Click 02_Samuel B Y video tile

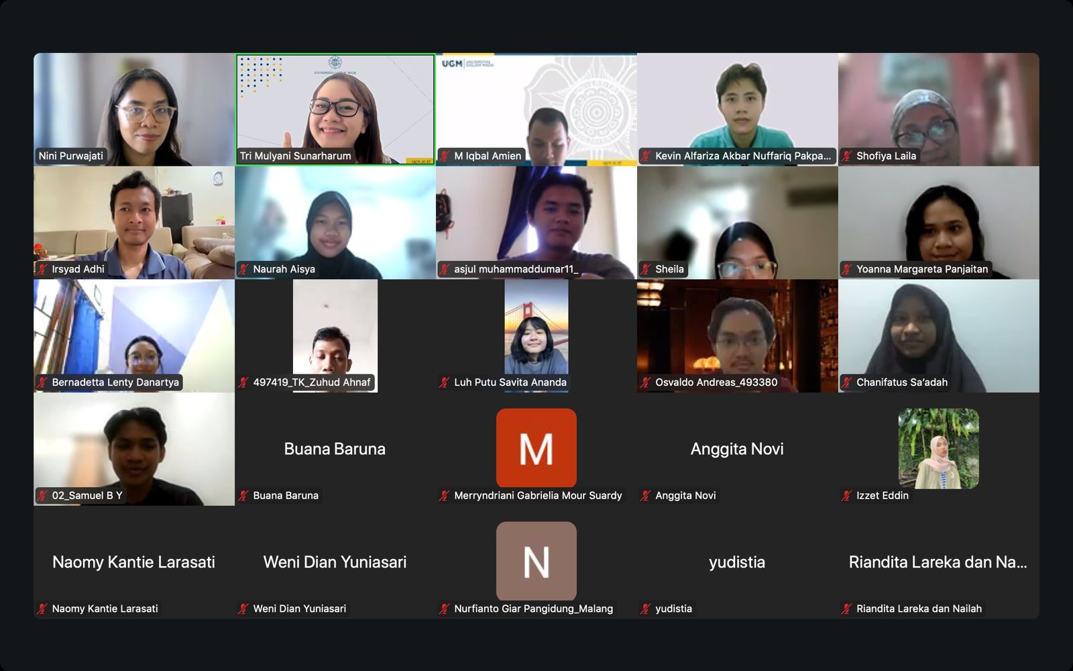(x=134, y=449)
